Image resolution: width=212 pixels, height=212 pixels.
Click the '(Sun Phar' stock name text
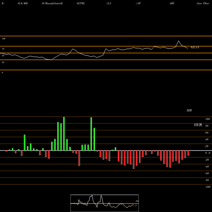coord(203,3)
